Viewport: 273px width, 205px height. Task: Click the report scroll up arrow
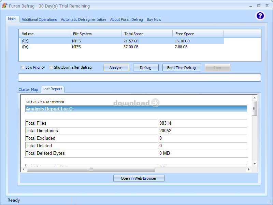pos(255,98)
